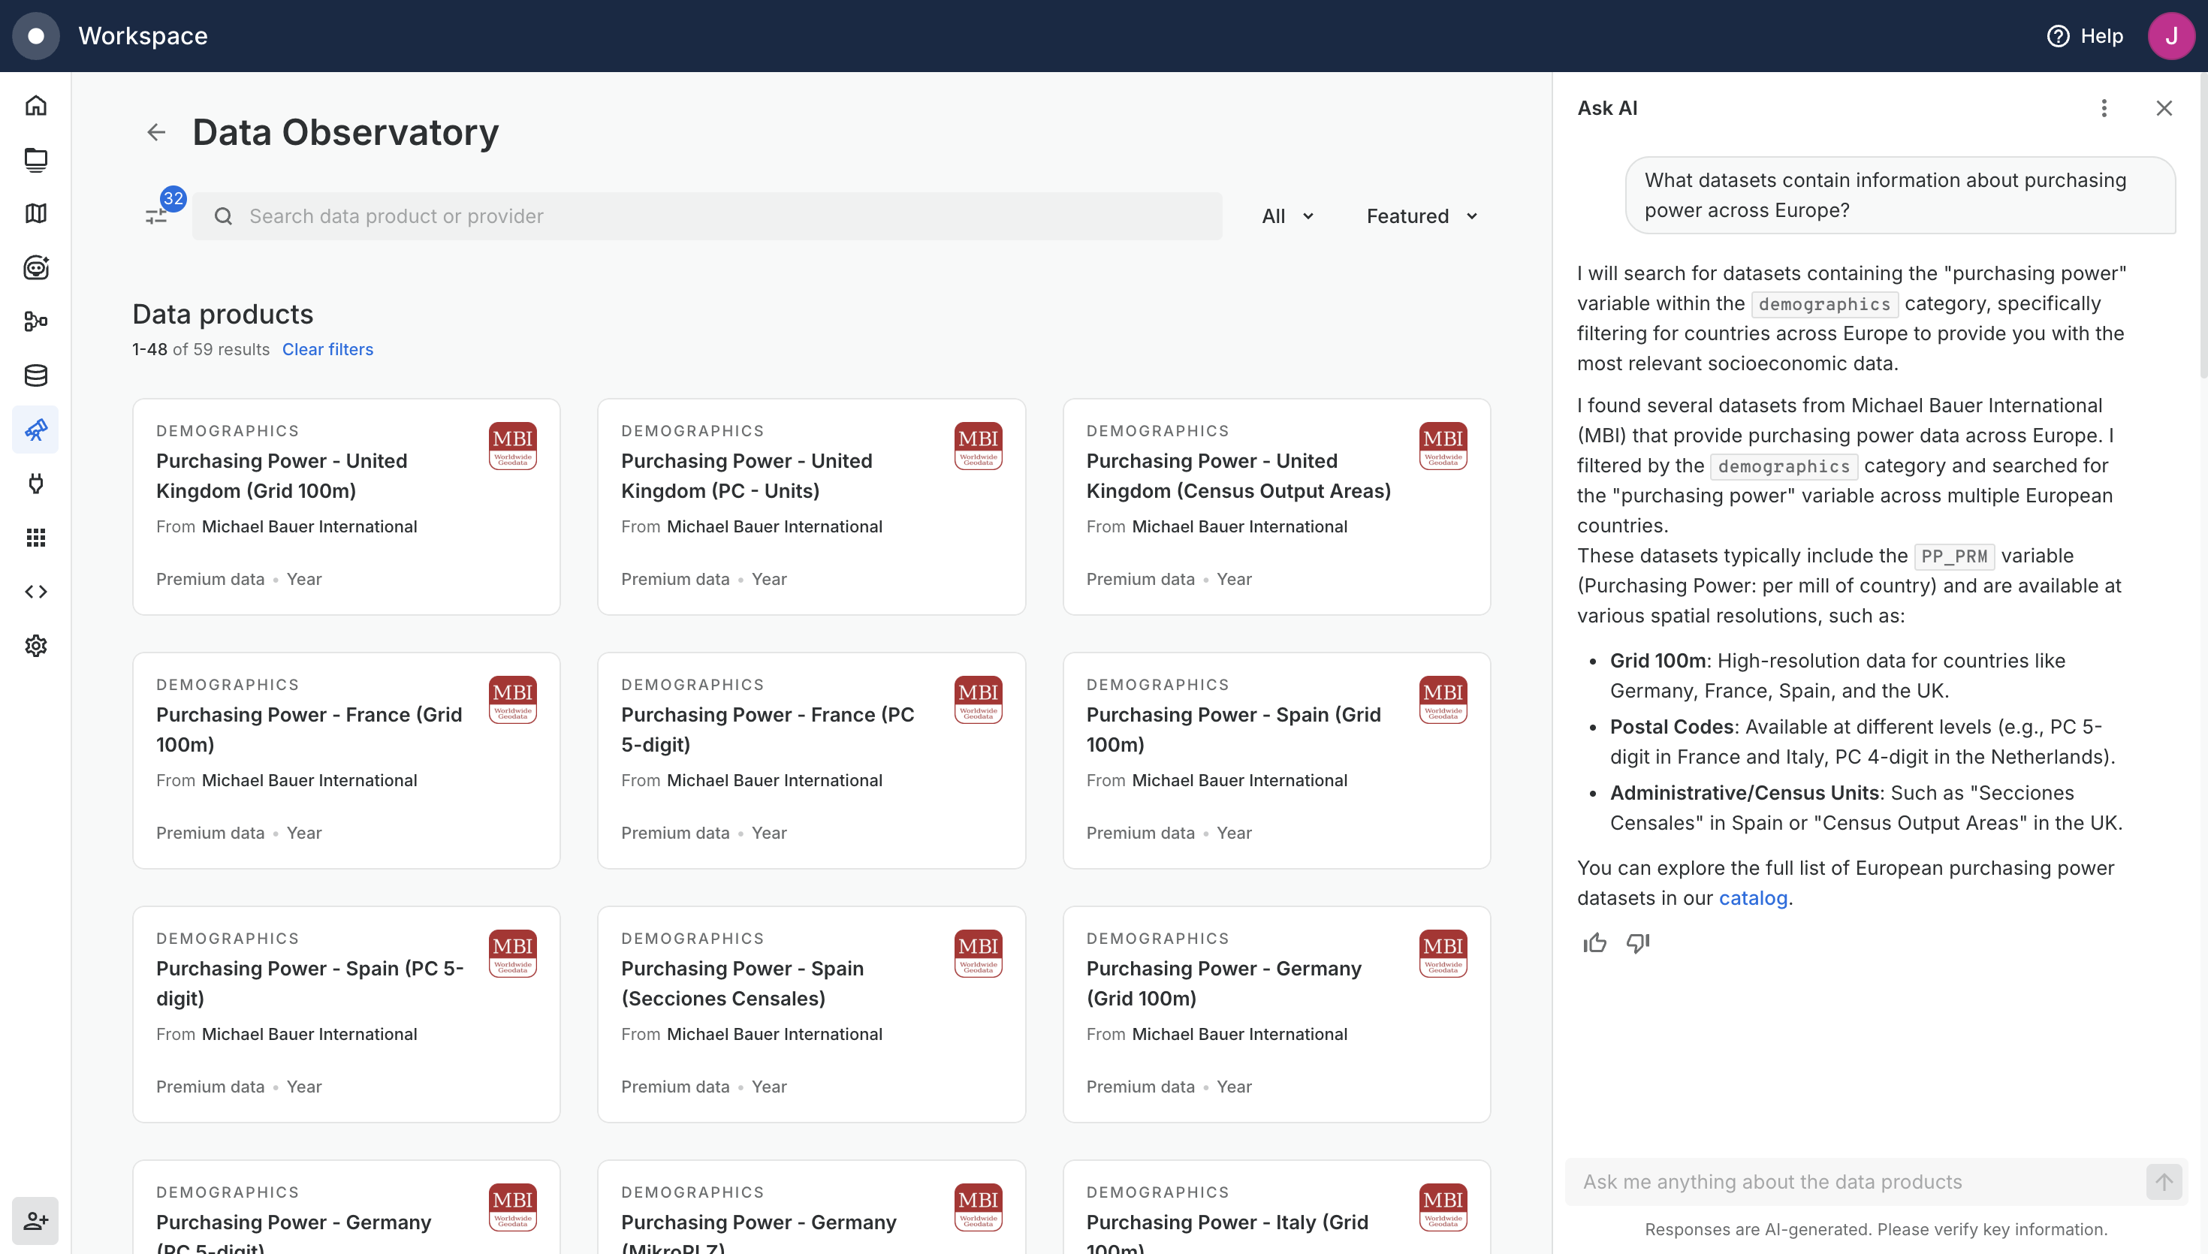The height and width of the screenshot is (1254, 2208).
Task: Open the Maps icon in sidebar
Action: (x=35, y=213)
